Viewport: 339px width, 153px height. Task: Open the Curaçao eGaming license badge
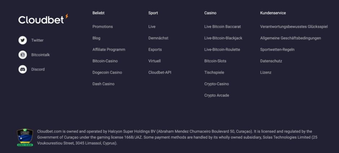coord(25,138)
